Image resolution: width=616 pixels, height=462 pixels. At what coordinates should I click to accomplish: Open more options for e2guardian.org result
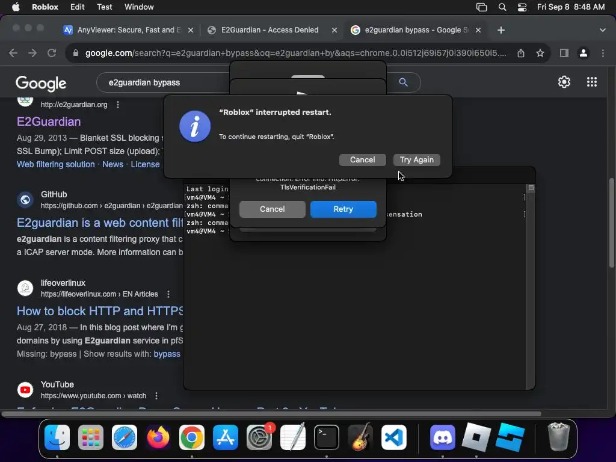click(x=118, y=105)
